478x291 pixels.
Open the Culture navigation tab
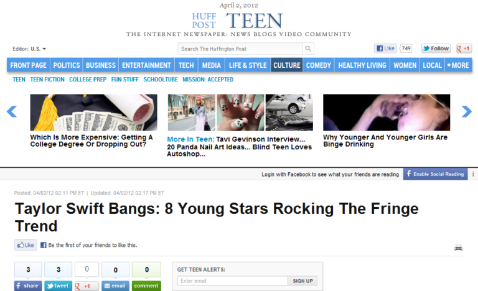(286, 65)
